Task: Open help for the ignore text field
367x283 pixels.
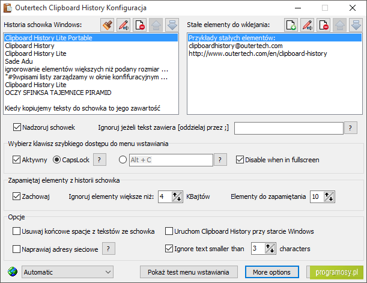Action: click(x=350, y=128)
